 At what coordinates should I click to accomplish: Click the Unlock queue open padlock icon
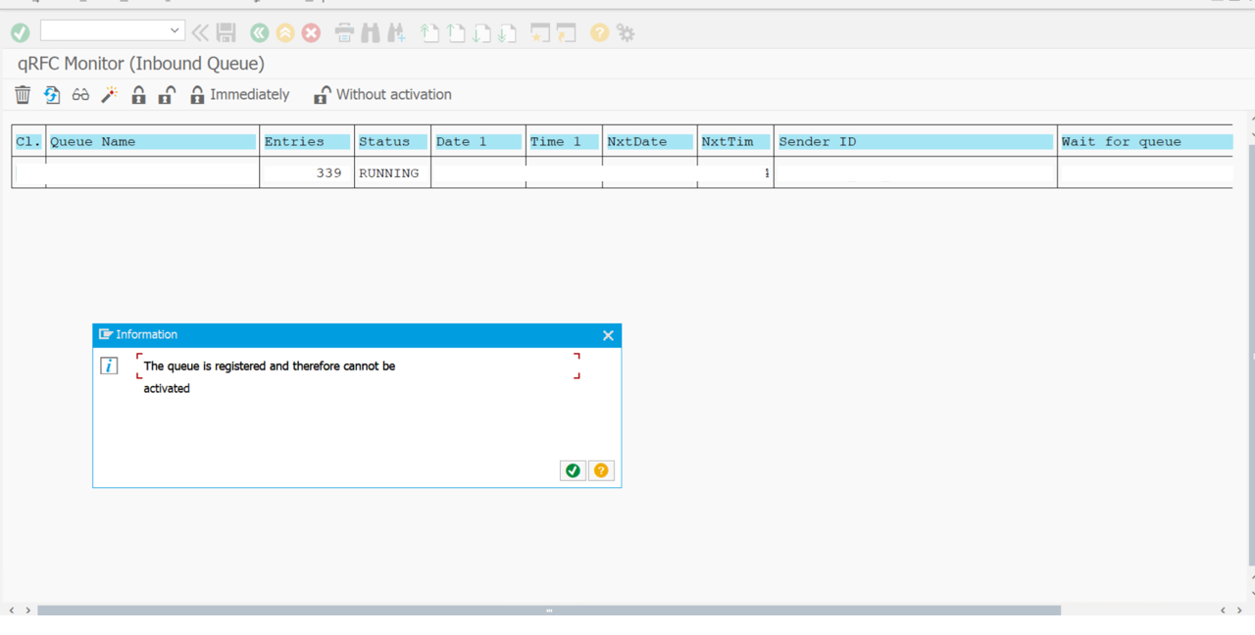pyautogui.click(x=167, y=94)
